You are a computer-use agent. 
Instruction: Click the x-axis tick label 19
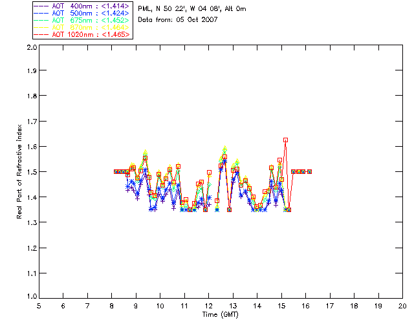tap(378, 306)
